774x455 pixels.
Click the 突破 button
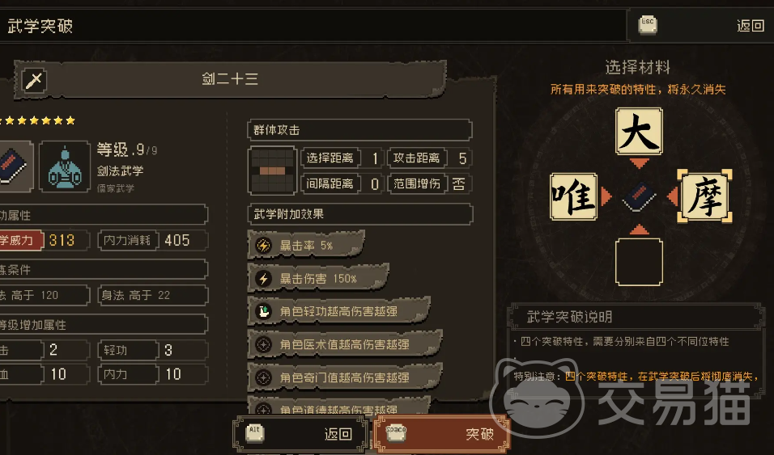pos(440,434)
